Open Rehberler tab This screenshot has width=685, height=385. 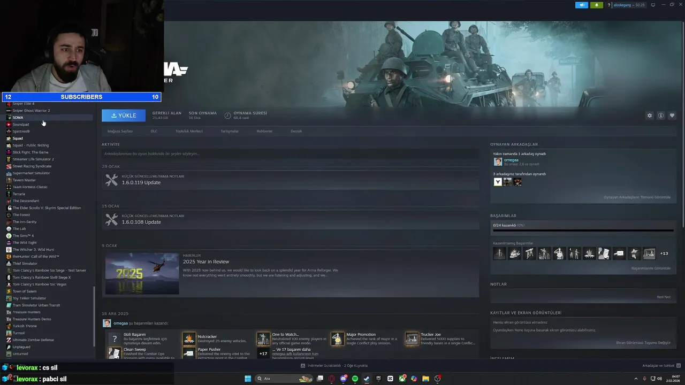[x=264, y=131]
